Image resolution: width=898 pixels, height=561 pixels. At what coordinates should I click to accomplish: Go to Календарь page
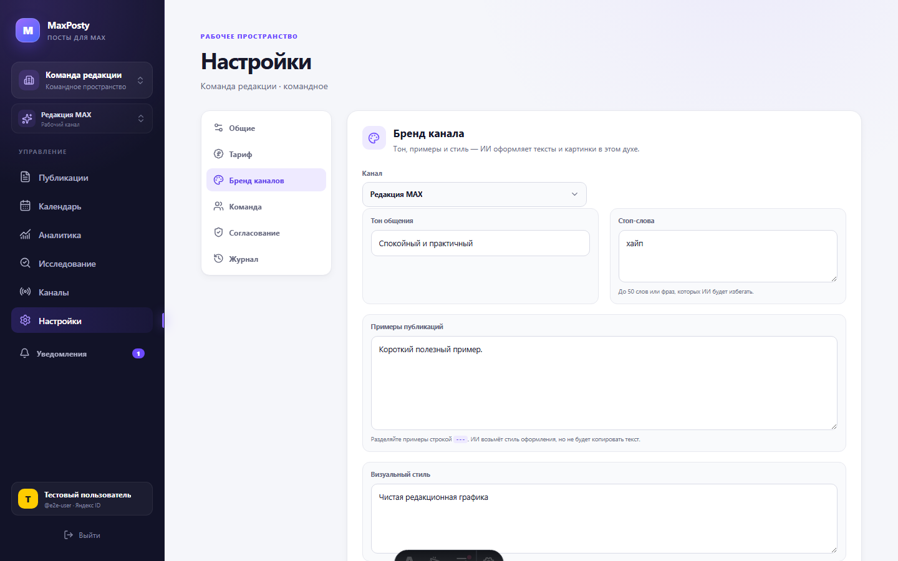[82, 206]
